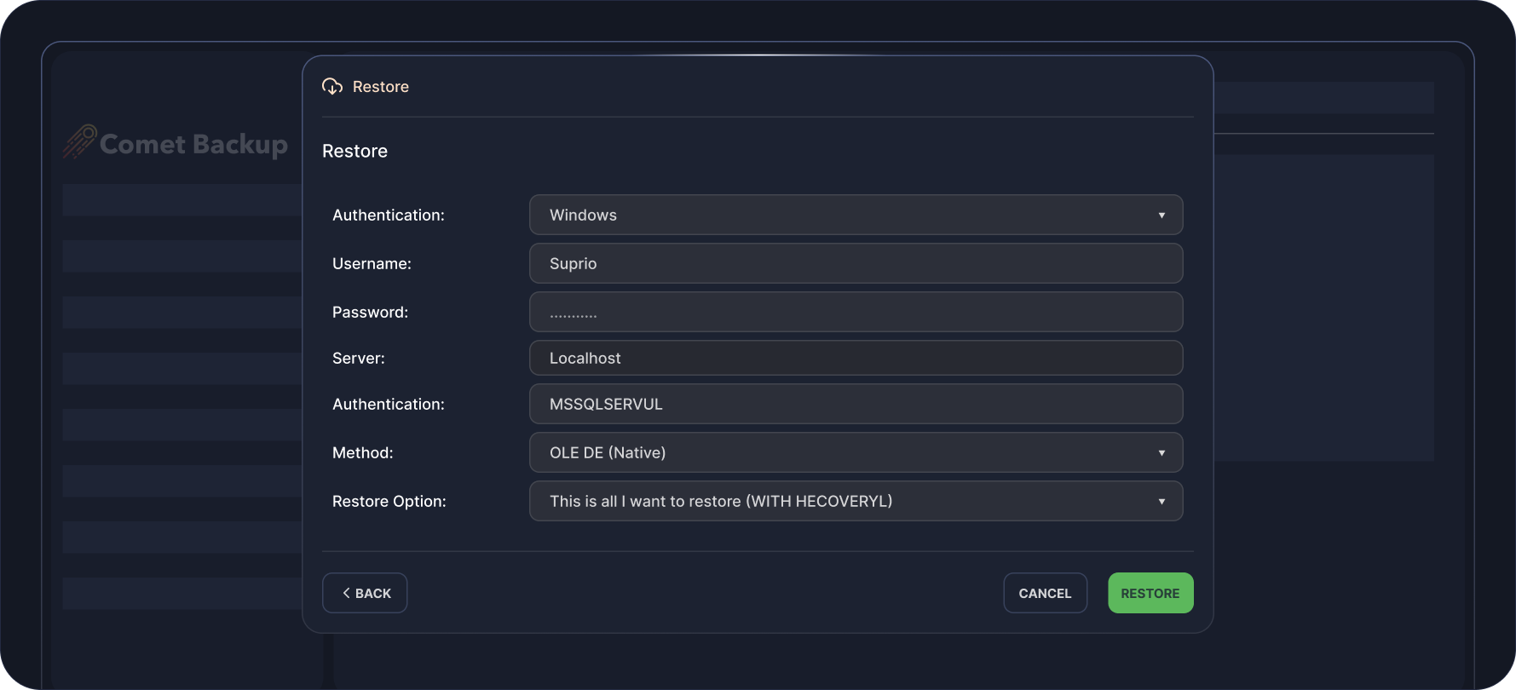
Task: Open the 'This is all I want to restore' dropdown
Action: click(x=855, y=502)
